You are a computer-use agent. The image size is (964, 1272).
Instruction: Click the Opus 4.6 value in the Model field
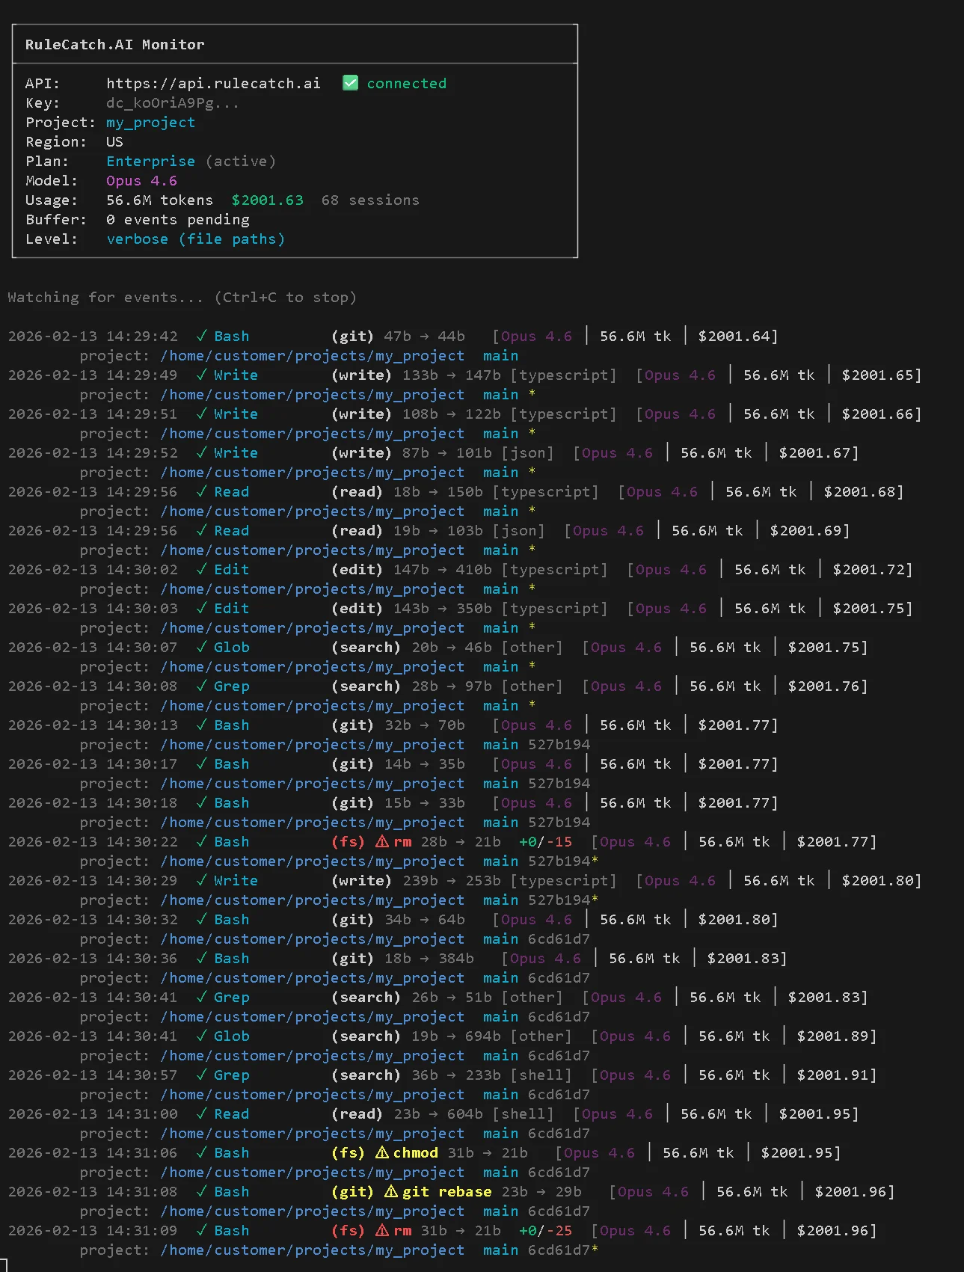(141, 180)
